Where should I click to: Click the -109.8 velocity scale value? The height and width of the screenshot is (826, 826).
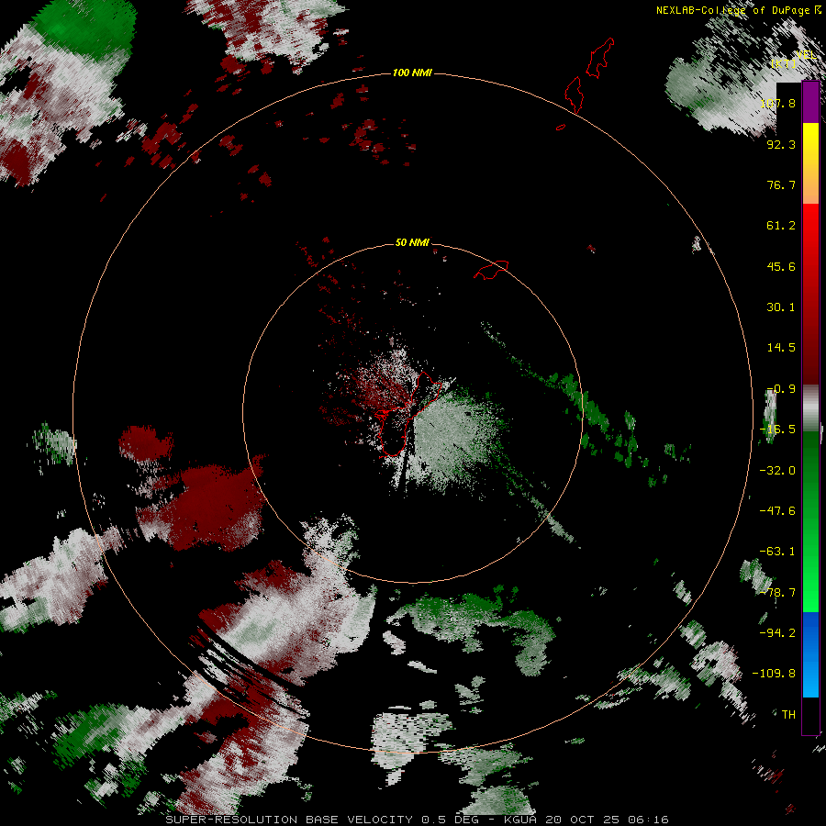(x=774, y=674)
